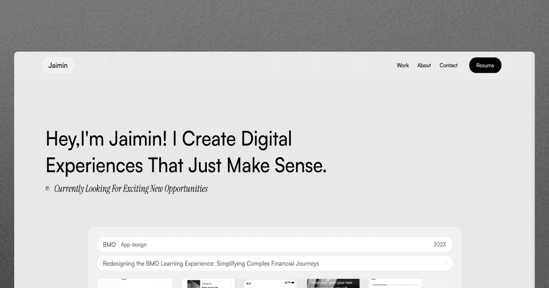Expand the BMO project title pill
The image size is (549, 288).
click(x=274, y=263)
